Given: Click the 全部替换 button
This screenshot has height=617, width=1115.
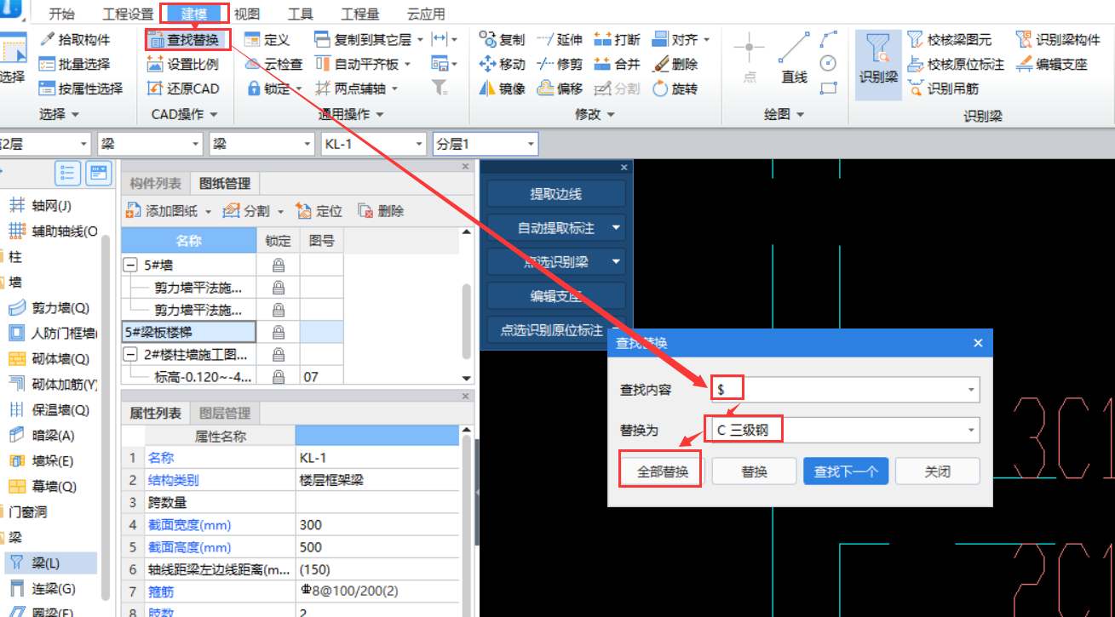Looking at the screenshot, I should click(663, 471).
